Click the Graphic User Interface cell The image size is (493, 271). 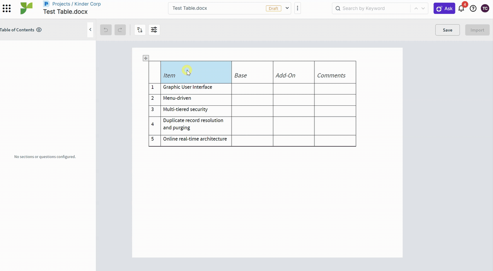[x=196, y=89]
